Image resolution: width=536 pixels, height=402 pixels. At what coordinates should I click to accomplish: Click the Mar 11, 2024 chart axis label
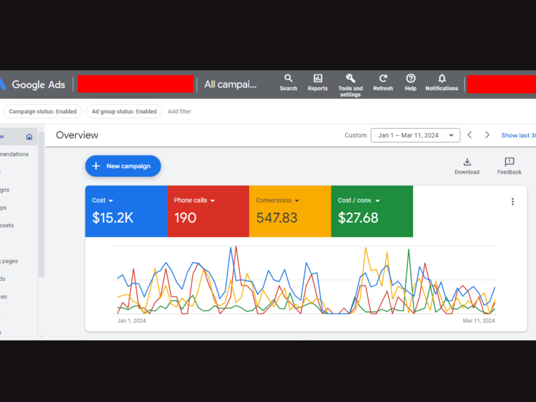point(479,321)
